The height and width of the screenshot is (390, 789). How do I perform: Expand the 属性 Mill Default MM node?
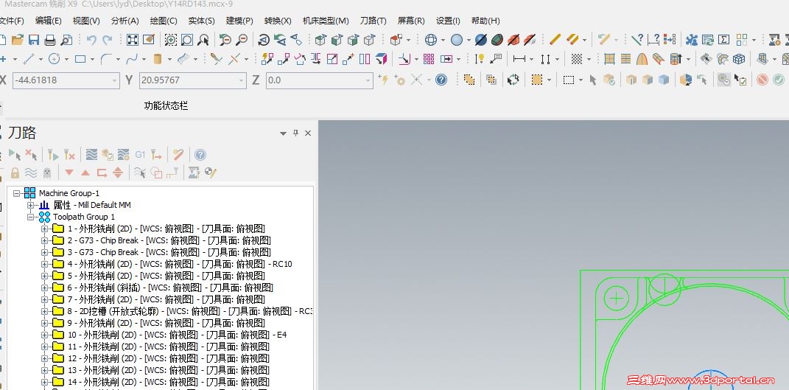[x=31, y=205]
